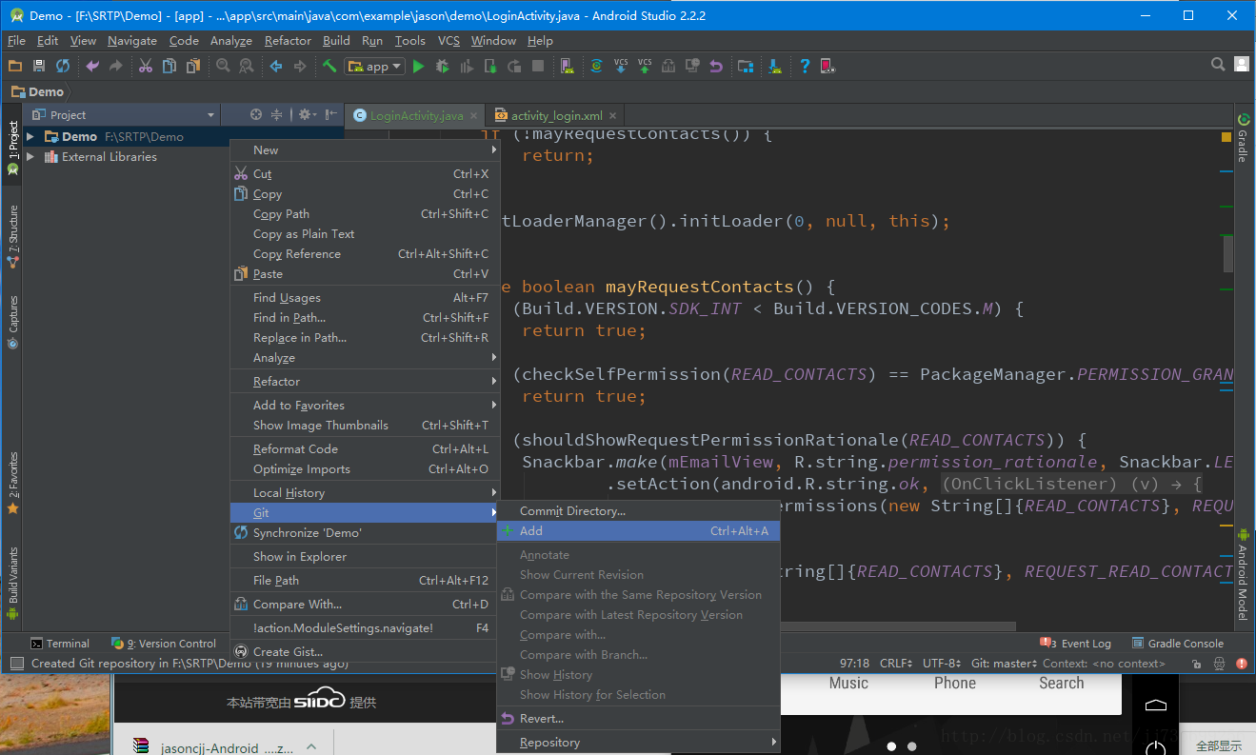
Task: Close the LoginActivity.java tab with its X
Action: tap(473, 115)
